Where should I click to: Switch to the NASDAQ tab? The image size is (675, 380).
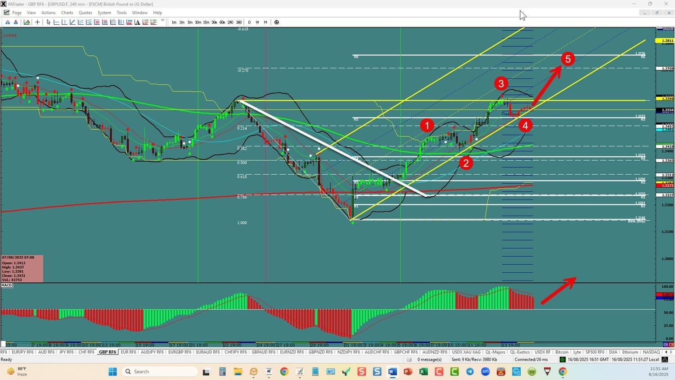click(652, 352)
